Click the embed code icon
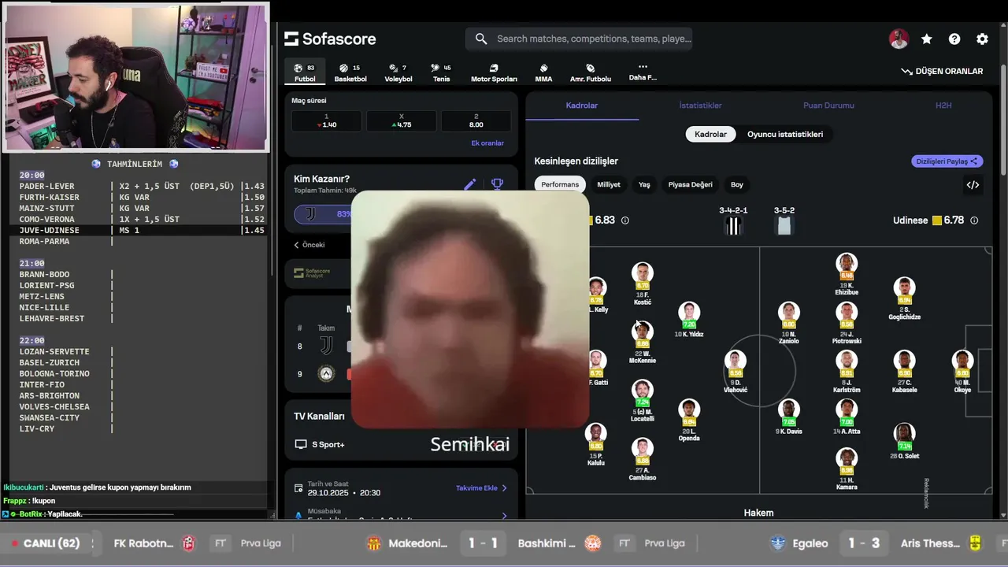1008x567 pixels. pos(973,185)
